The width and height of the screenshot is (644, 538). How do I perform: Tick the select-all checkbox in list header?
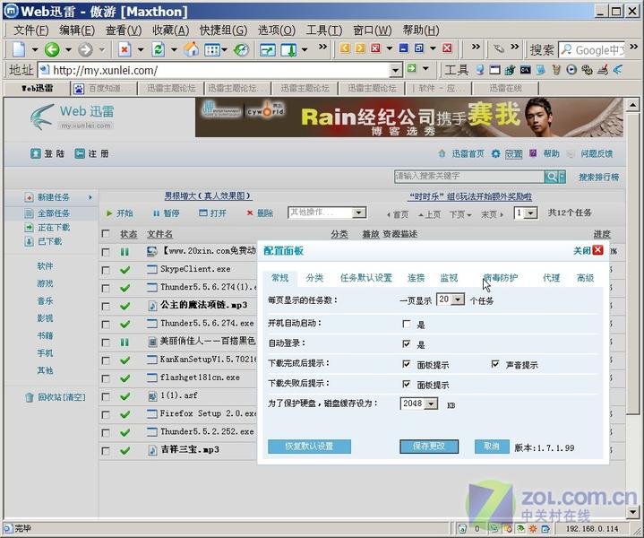click(106, 234)
